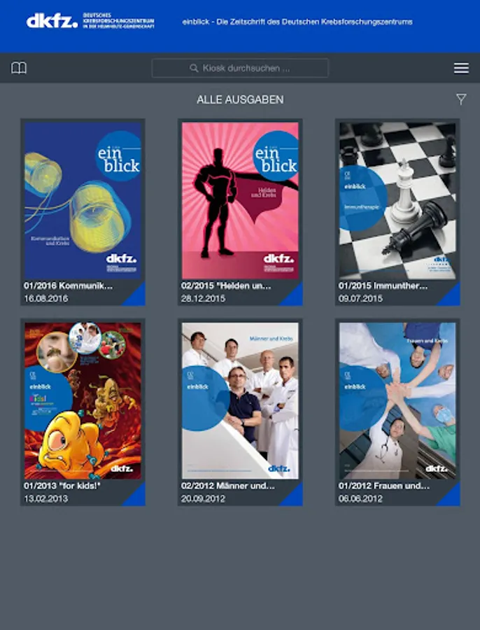Click the title '01/2012 Frauen und...'
Screen dimensions: 480x630
[384, 486]
